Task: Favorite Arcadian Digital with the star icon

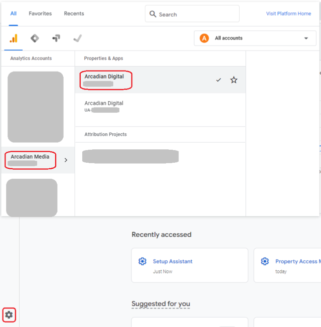Action: point(234,80)
